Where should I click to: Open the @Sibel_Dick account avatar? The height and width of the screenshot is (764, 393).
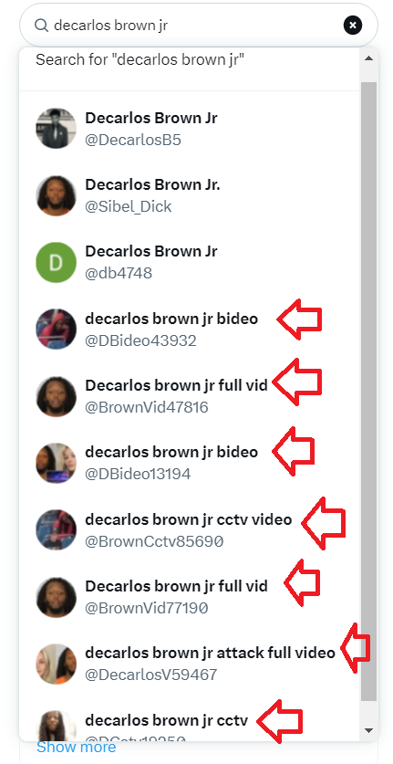coord(56,195)
